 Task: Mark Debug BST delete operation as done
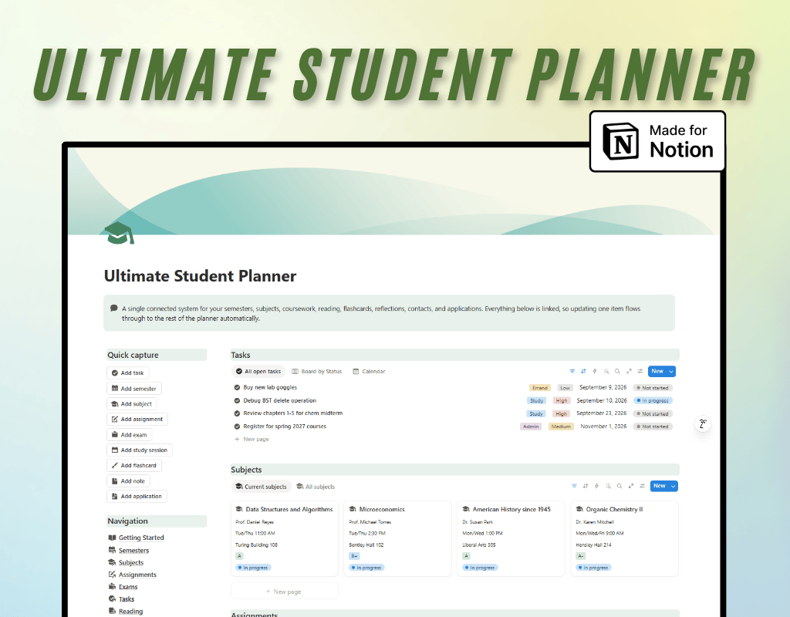[237, 400]
